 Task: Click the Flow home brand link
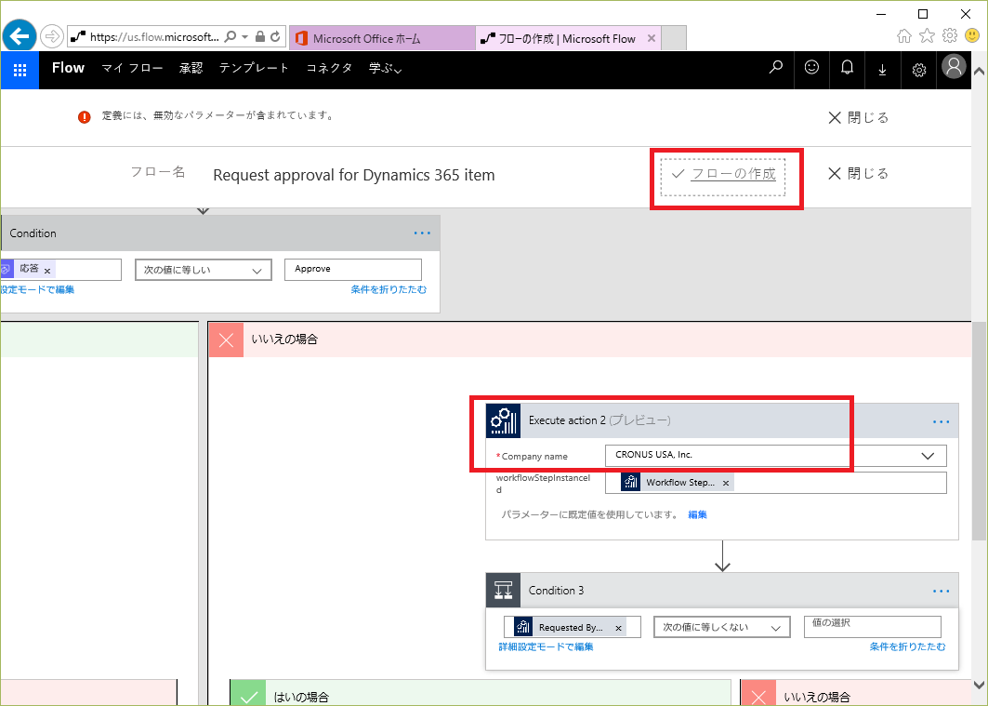click(68, 68)
